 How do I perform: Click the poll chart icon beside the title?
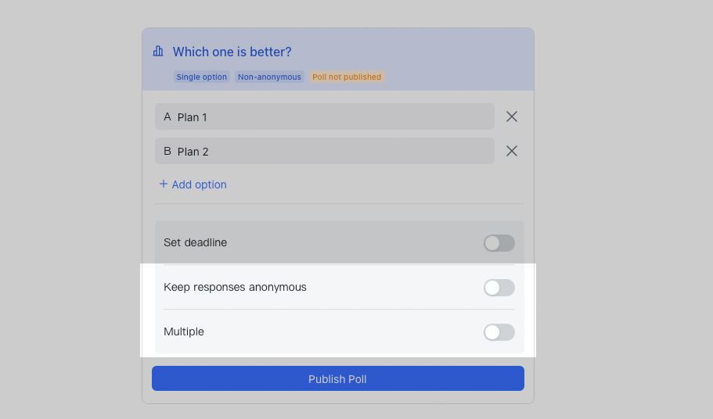point(158,52)
